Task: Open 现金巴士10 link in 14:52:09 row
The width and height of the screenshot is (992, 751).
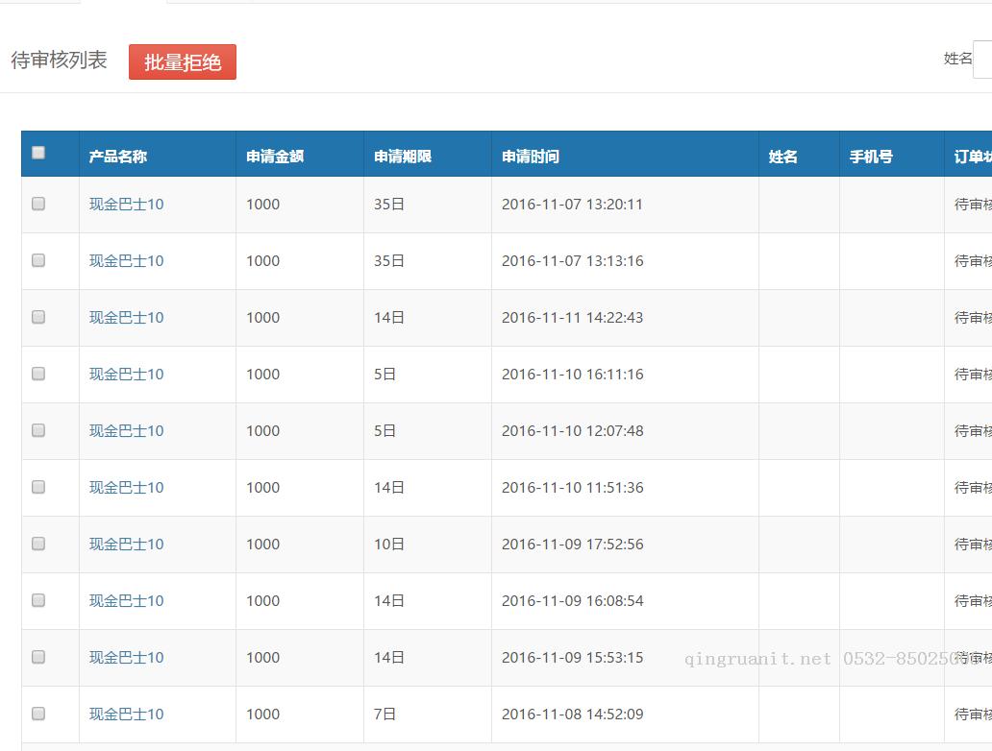Action: pos(127,715)
